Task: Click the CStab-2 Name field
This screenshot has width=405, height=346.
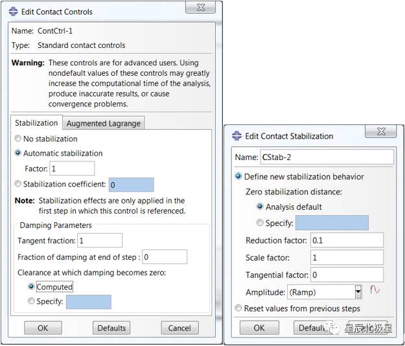Action: click(327, 157)
